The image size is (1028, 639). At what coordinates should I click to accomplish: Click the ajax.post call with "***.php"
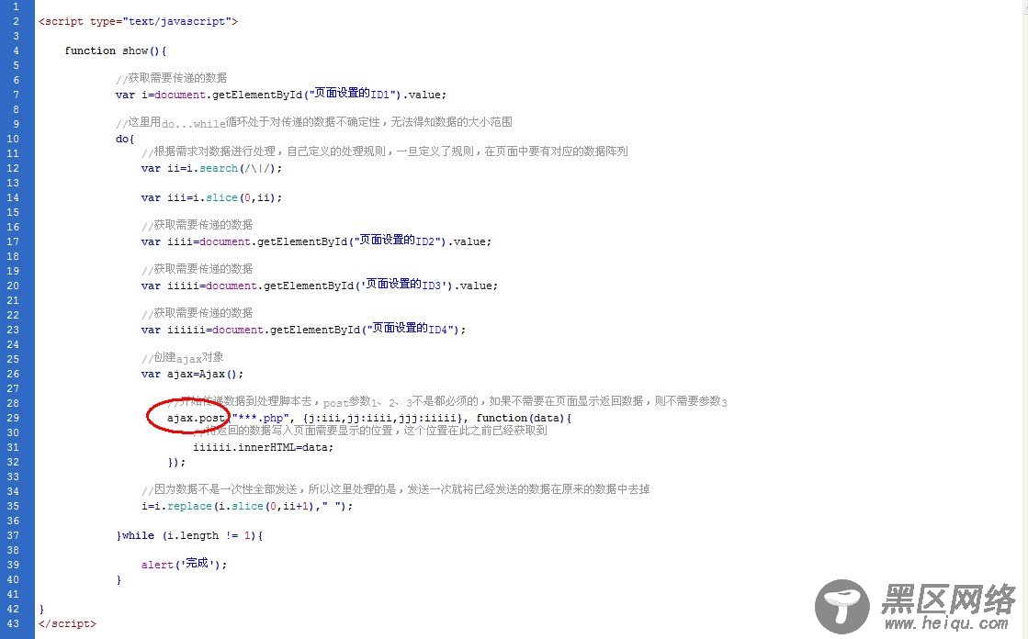tap(369, 418)
